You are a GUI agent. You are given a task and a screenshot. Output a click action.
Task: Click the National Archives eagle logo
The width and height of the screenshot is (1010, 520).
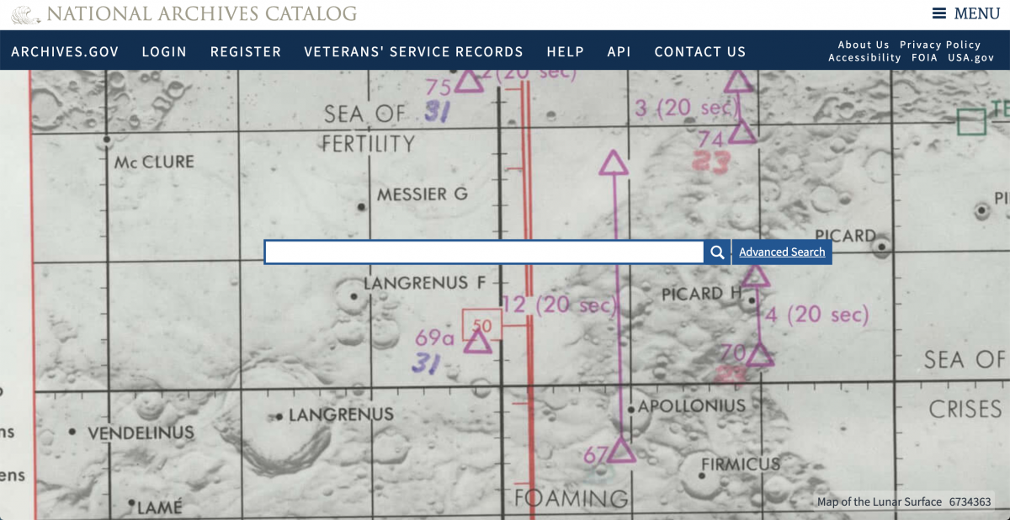(x=26, y=14)
